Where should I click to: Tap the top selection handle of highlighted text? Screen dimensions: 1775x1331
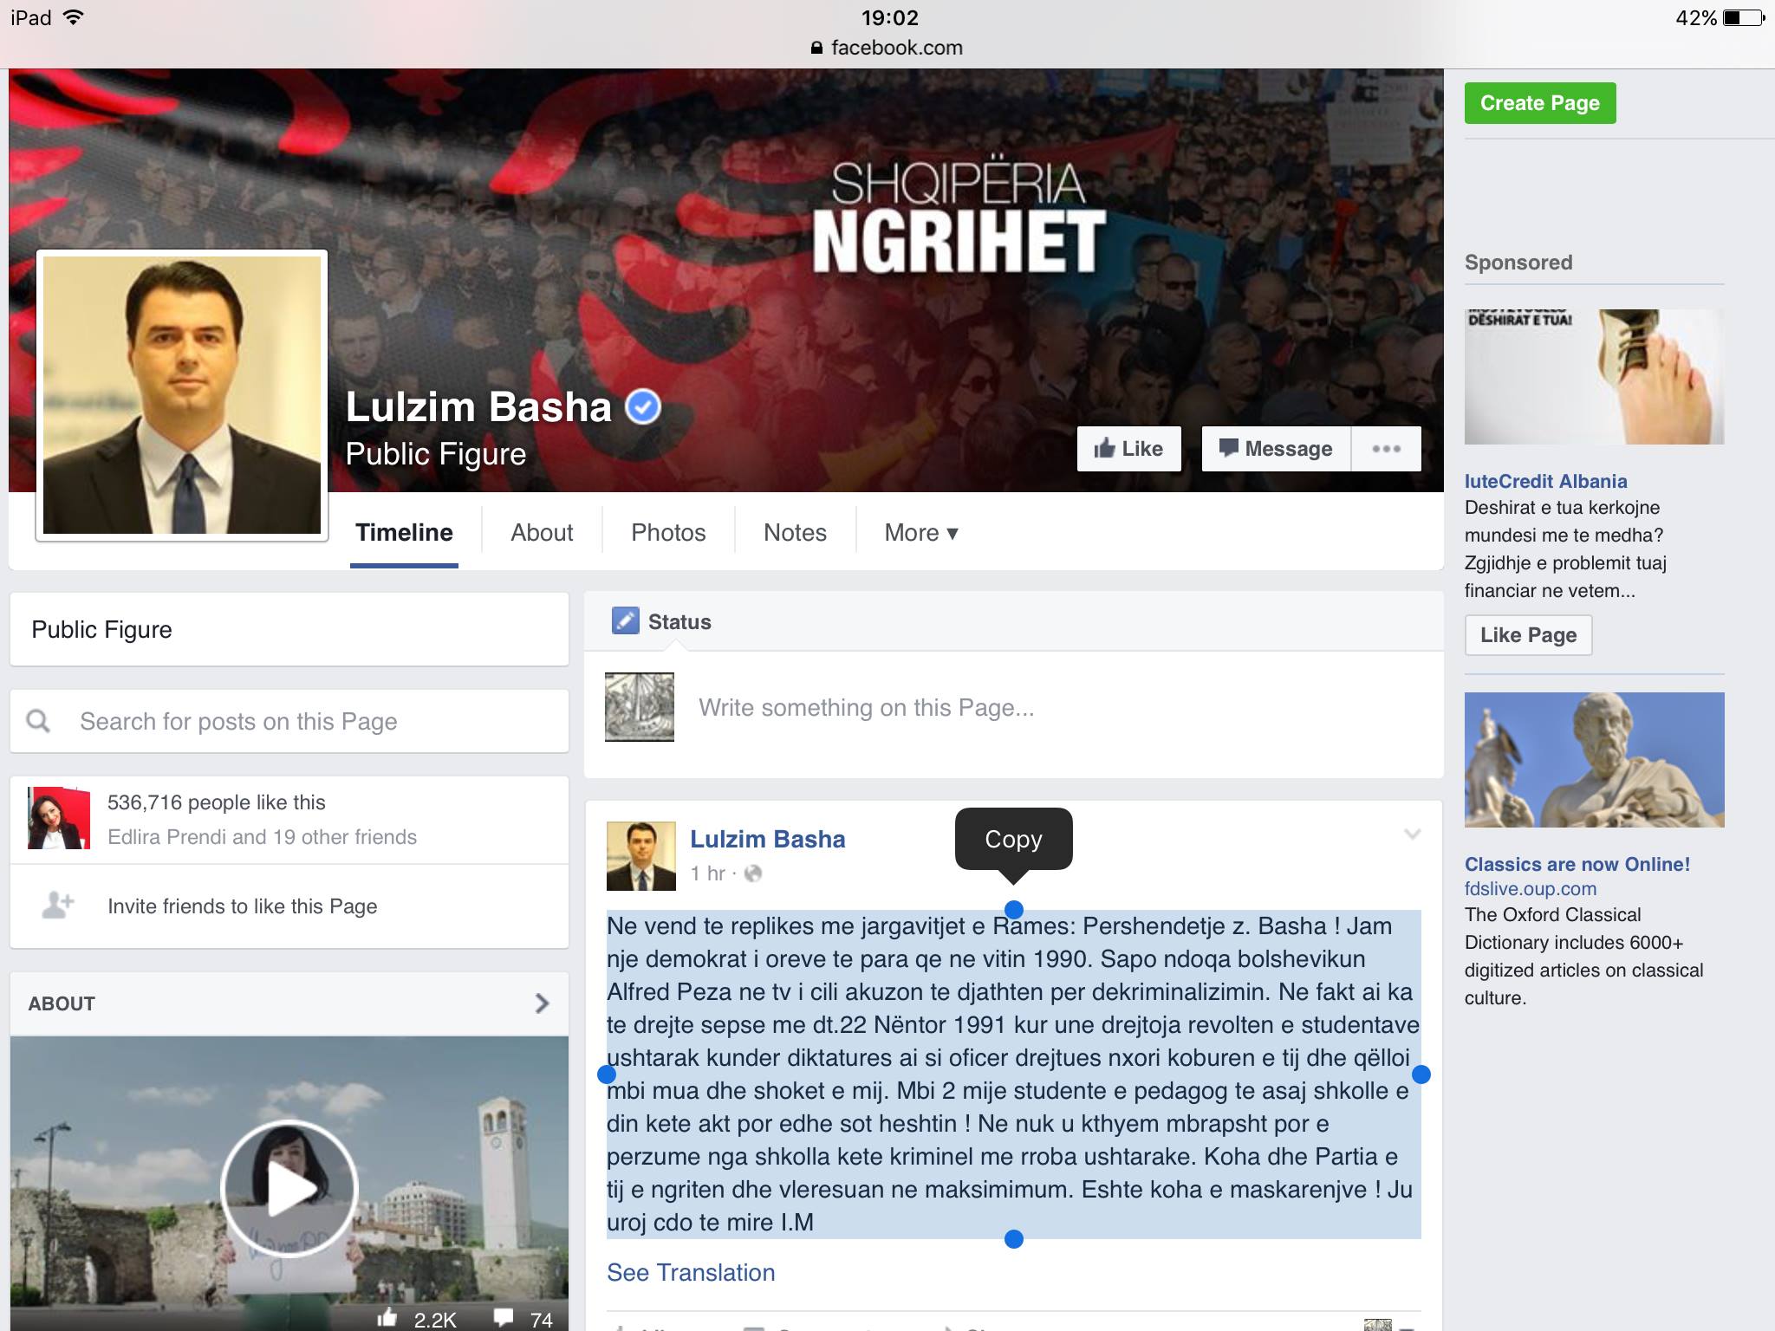click(1013, 909)
